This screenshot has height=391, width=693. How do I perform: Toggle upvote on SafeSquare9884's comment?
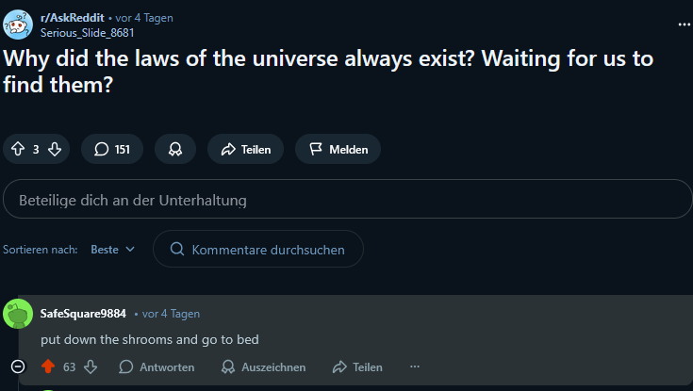click(48, 367)
